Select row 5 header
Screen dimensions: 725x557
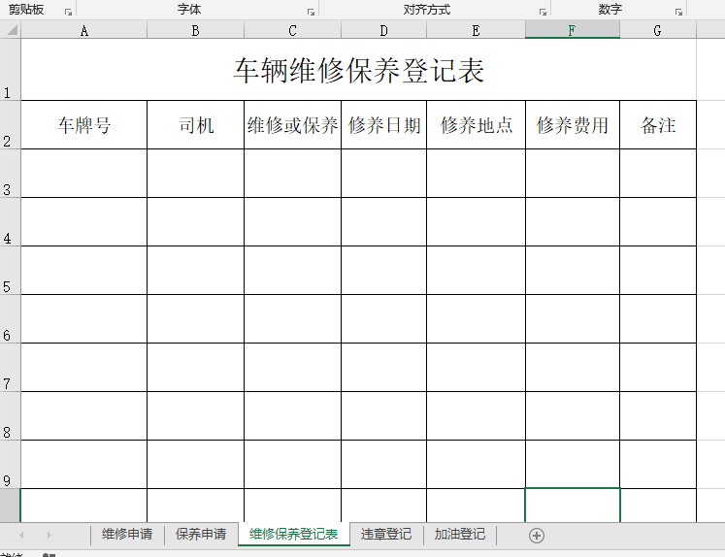[10, 271]
